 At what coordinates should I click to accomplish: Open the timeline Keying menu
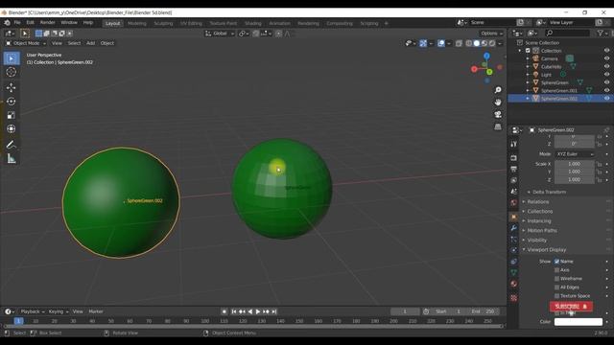click(58, 311)
